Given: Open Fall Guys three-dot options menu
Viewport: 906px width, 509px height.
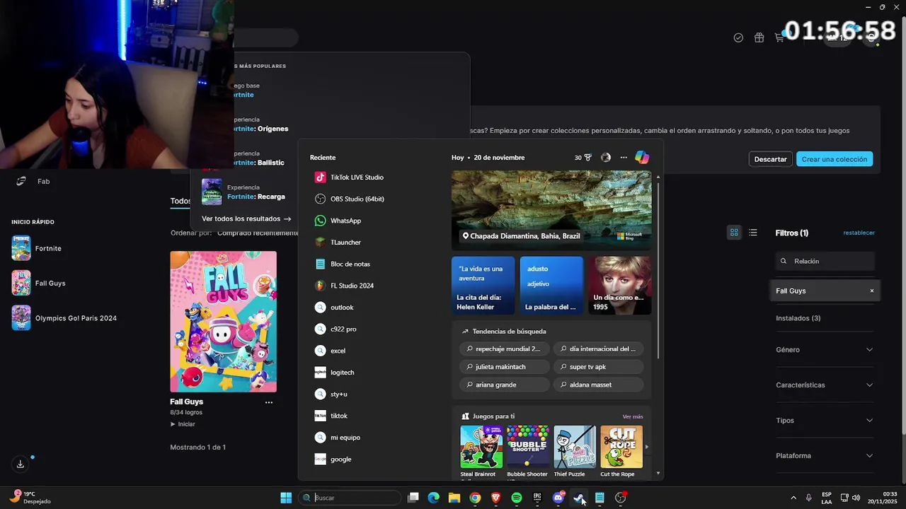Looking at the screenshot, I should (269, 402).
